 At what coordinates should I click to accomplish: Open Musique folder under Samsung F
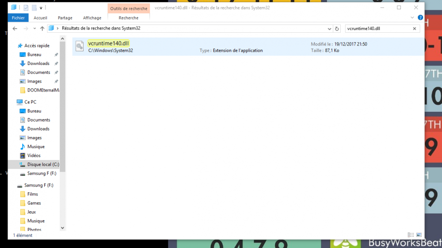coord(36,221)
